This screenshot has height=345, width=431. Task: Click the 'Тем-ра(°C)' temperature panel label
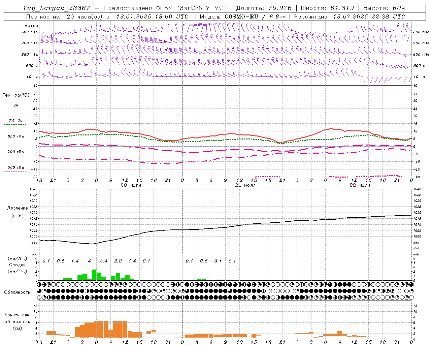click(16, 95)
